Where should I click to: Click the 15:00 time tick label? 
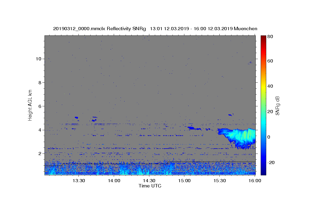coord(184,181)
